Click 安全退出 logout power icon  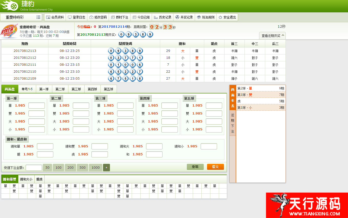click(x=220, y=17)
